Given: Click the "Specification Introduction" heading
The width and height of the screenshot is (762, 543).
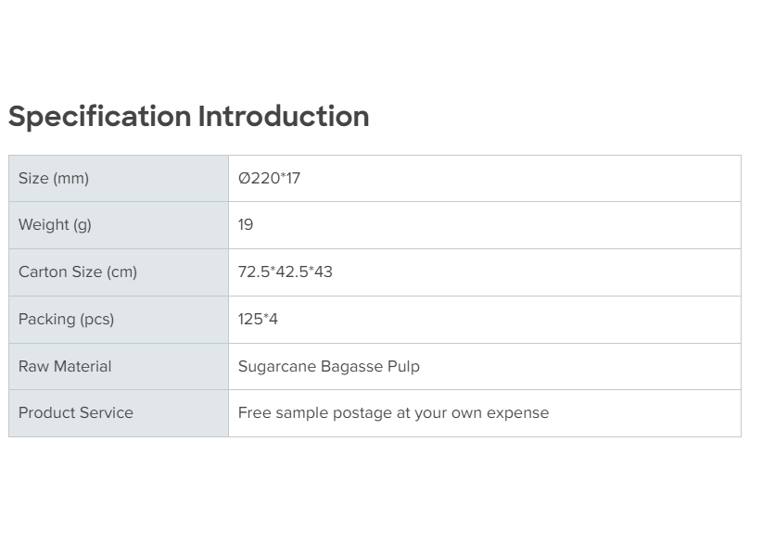Looking at the screenshot, I should pos(188,117).
